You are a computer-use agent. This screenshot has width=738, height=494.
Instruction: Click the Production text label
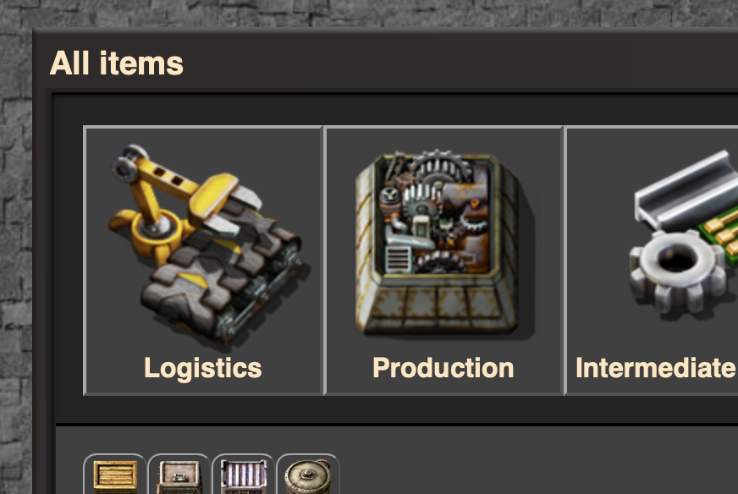[x=443, y=367]
